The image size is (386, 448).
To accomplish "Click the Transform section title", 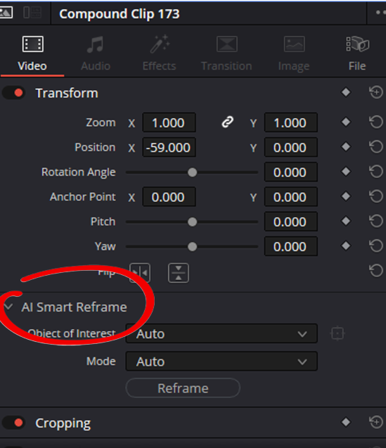I will (67, 93).
